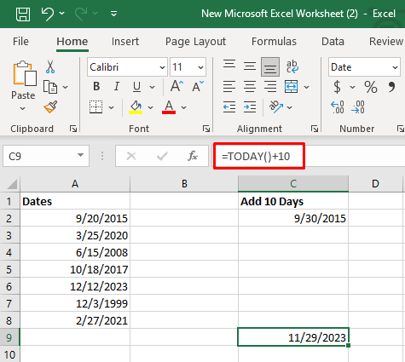405x362 pixels.
Task: Click Align Right icon
Action: pos(270,87)
